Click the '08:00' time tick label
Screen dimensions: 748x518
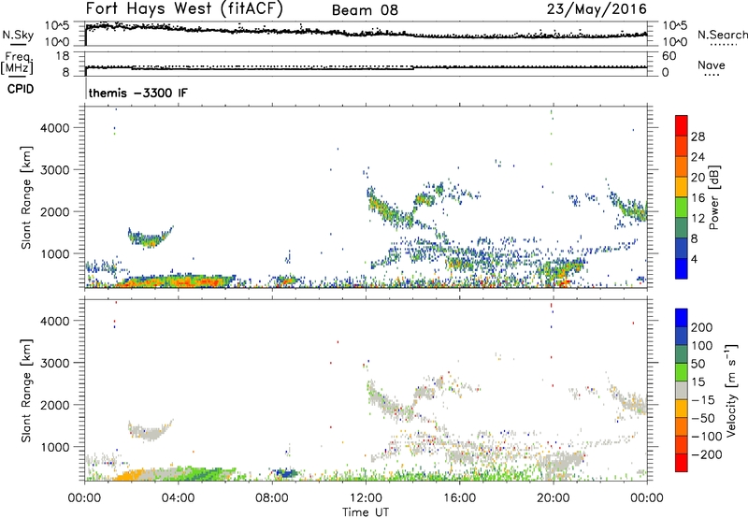point(272,498)
